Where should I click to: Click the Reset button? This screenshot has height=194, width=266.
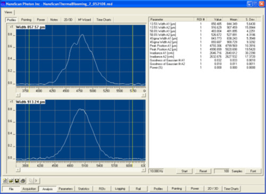coord(203,171)
